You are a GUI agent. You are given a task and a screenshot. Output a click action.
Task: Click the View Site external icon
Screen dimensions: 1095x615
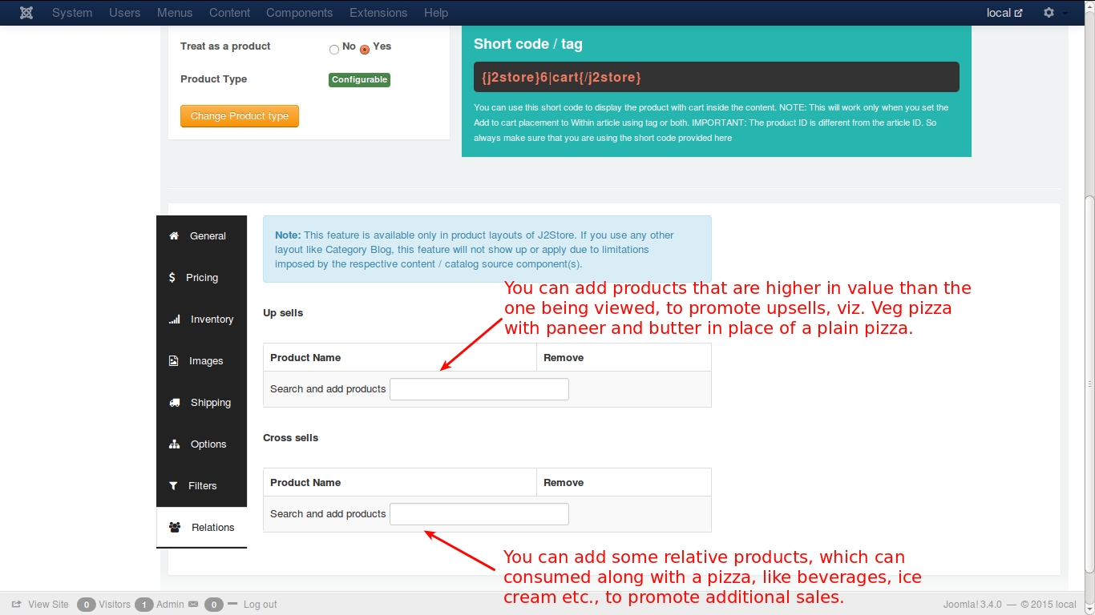[x=16, y=605]
